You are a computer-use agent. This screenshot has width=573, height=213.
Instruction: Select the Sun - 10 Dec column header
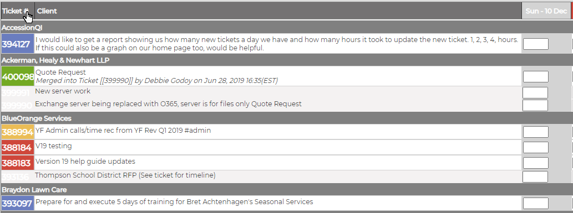[x=546, y=11]
